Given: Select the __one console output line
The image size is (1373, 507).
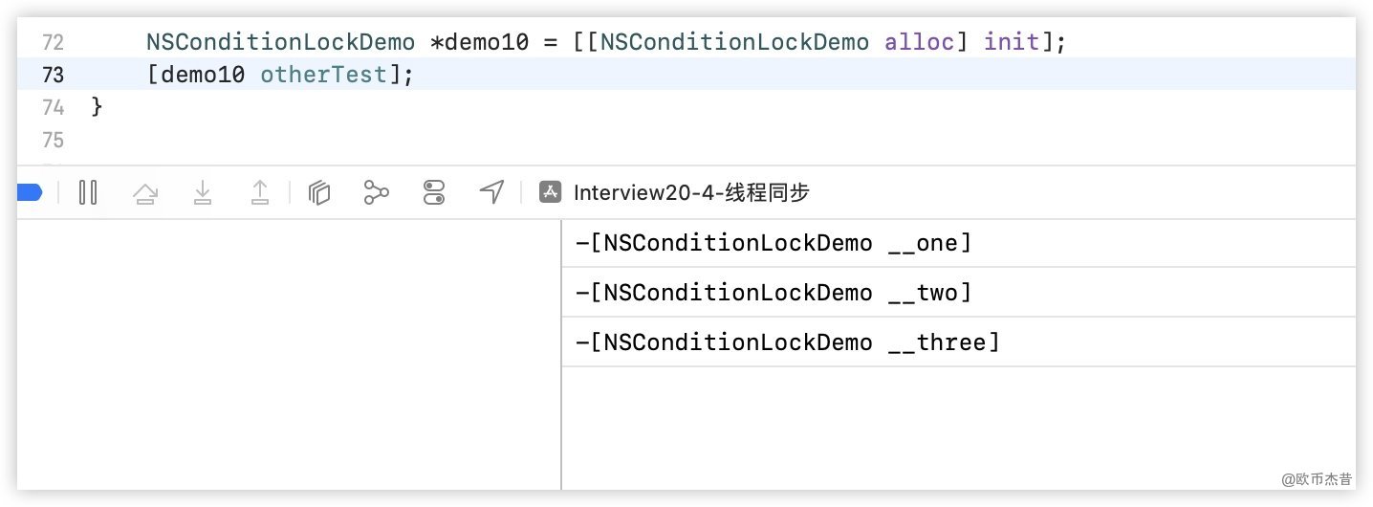Looking at the screenshot, I should pos(774,244).
